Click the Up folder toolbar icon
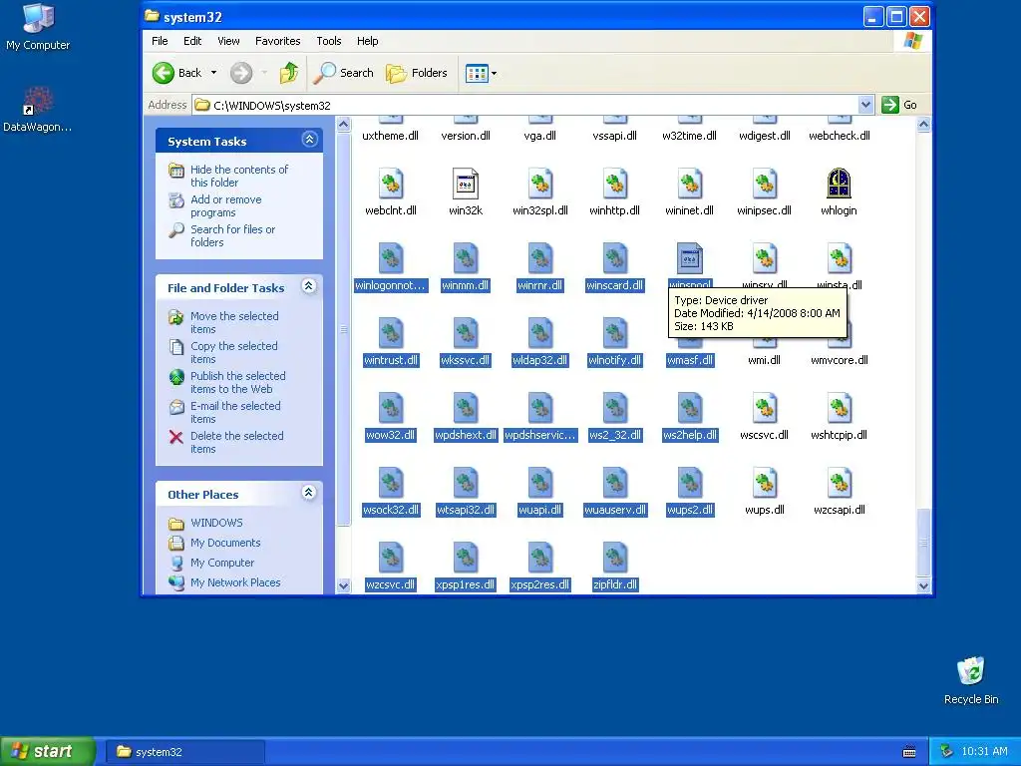The height and width of the screenshot is (766, 1021). click(289, 73)
